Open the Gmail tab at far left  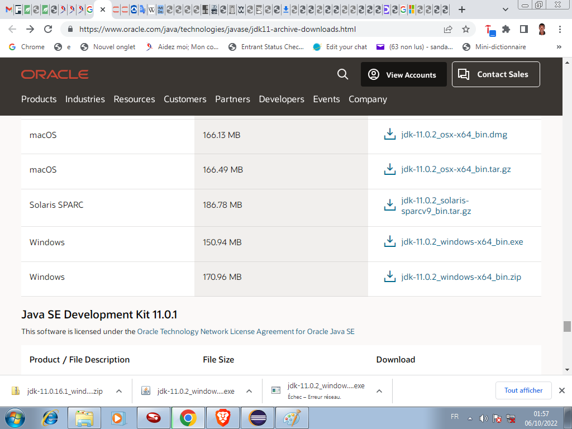pos(9,10)
